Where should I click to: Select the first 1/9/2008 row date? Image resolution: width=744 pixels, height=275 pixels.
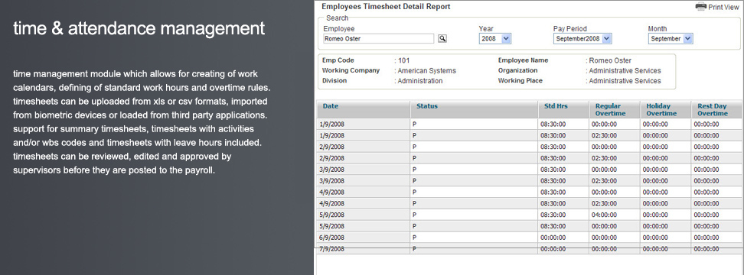333,124
